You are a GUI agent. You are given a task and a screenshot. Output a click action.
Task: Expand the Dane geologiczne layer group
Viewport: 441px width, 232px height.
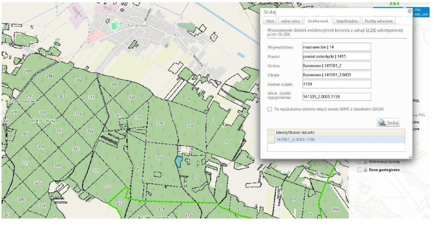(366, 170)
